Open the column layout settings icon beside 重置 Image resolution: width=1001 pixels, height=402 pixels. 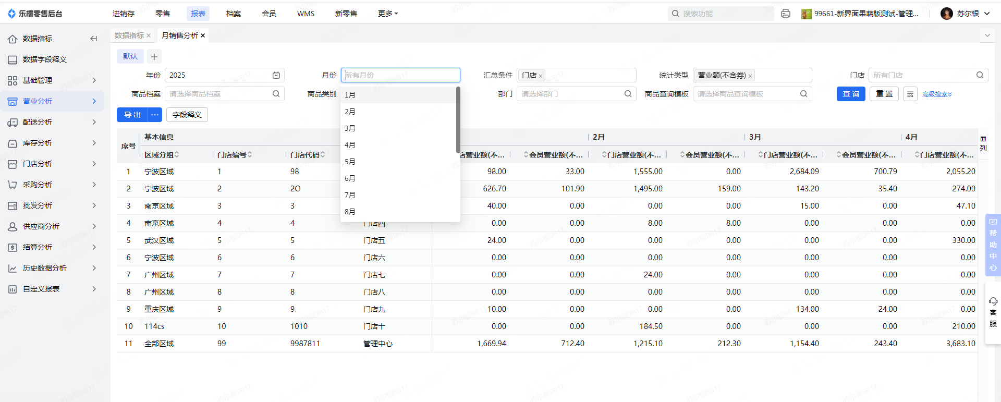coord(910,94)
